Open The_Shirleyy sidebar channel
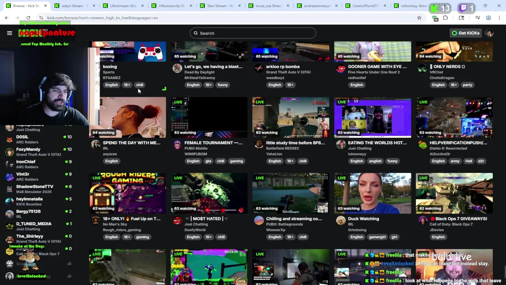This screenshot has width=506, height=285. pos(38,238)
